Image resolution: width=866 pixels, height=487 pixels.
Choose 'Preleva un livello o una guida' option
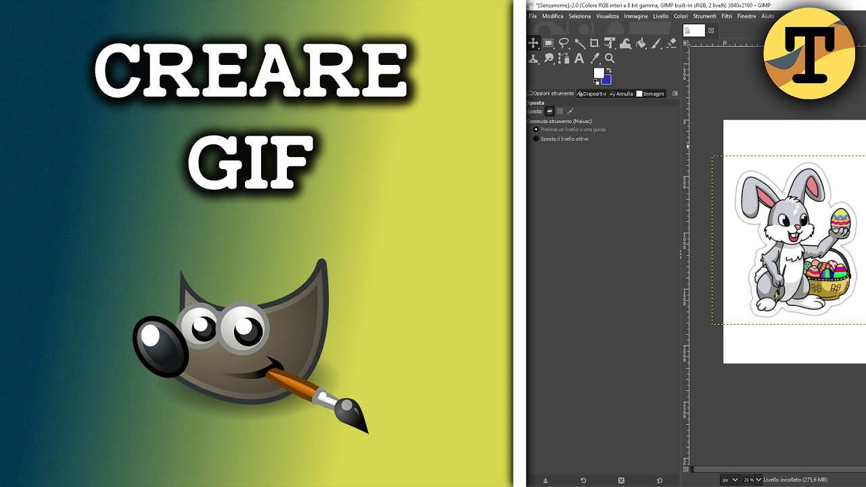[x=569, y=129]
